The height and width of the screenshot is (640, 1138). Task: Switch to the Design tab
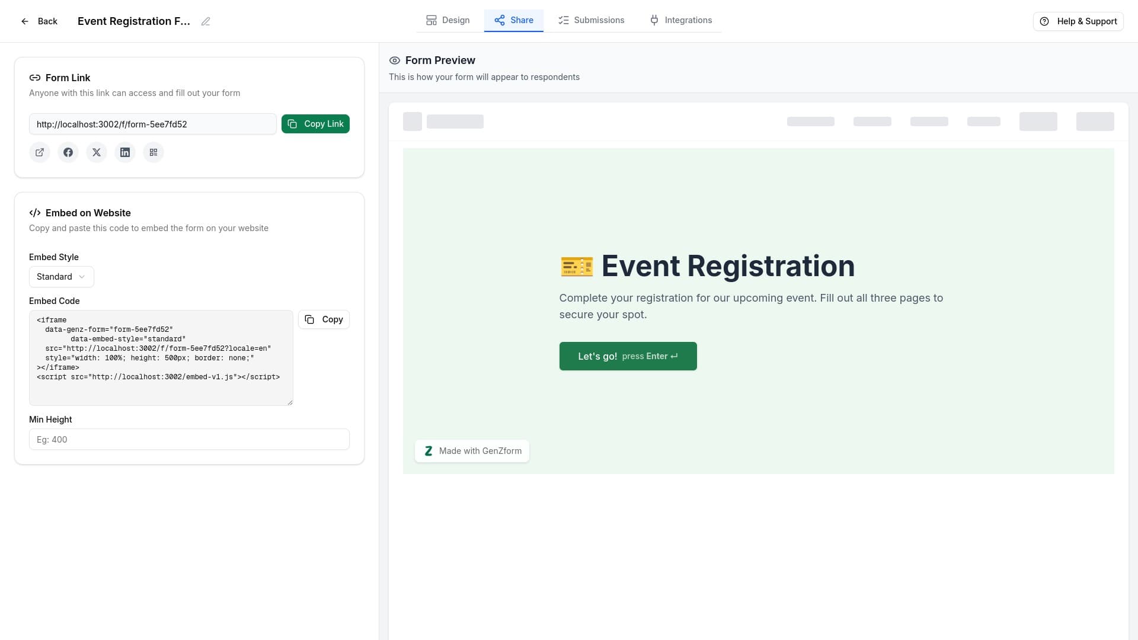448,20
